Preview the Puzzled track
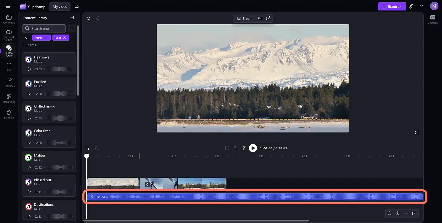The image size is (442, 223). (29, 94)
